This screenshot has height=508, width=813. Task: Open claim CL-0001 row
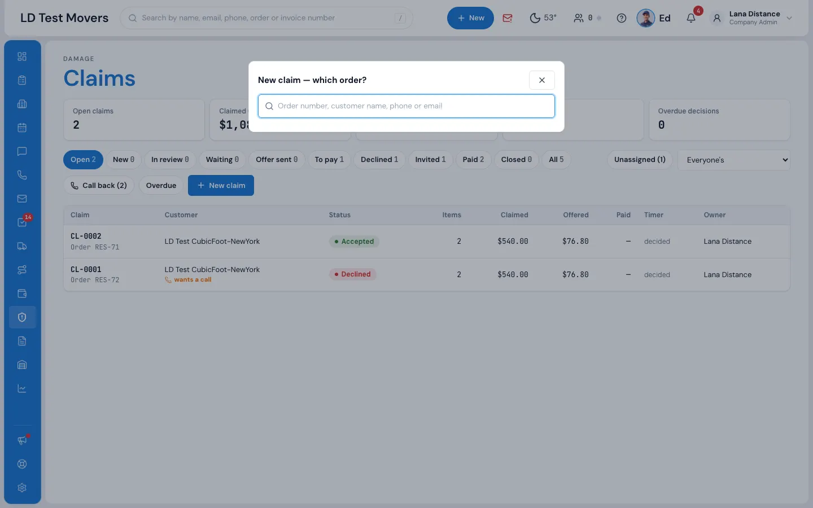point(427,274)
